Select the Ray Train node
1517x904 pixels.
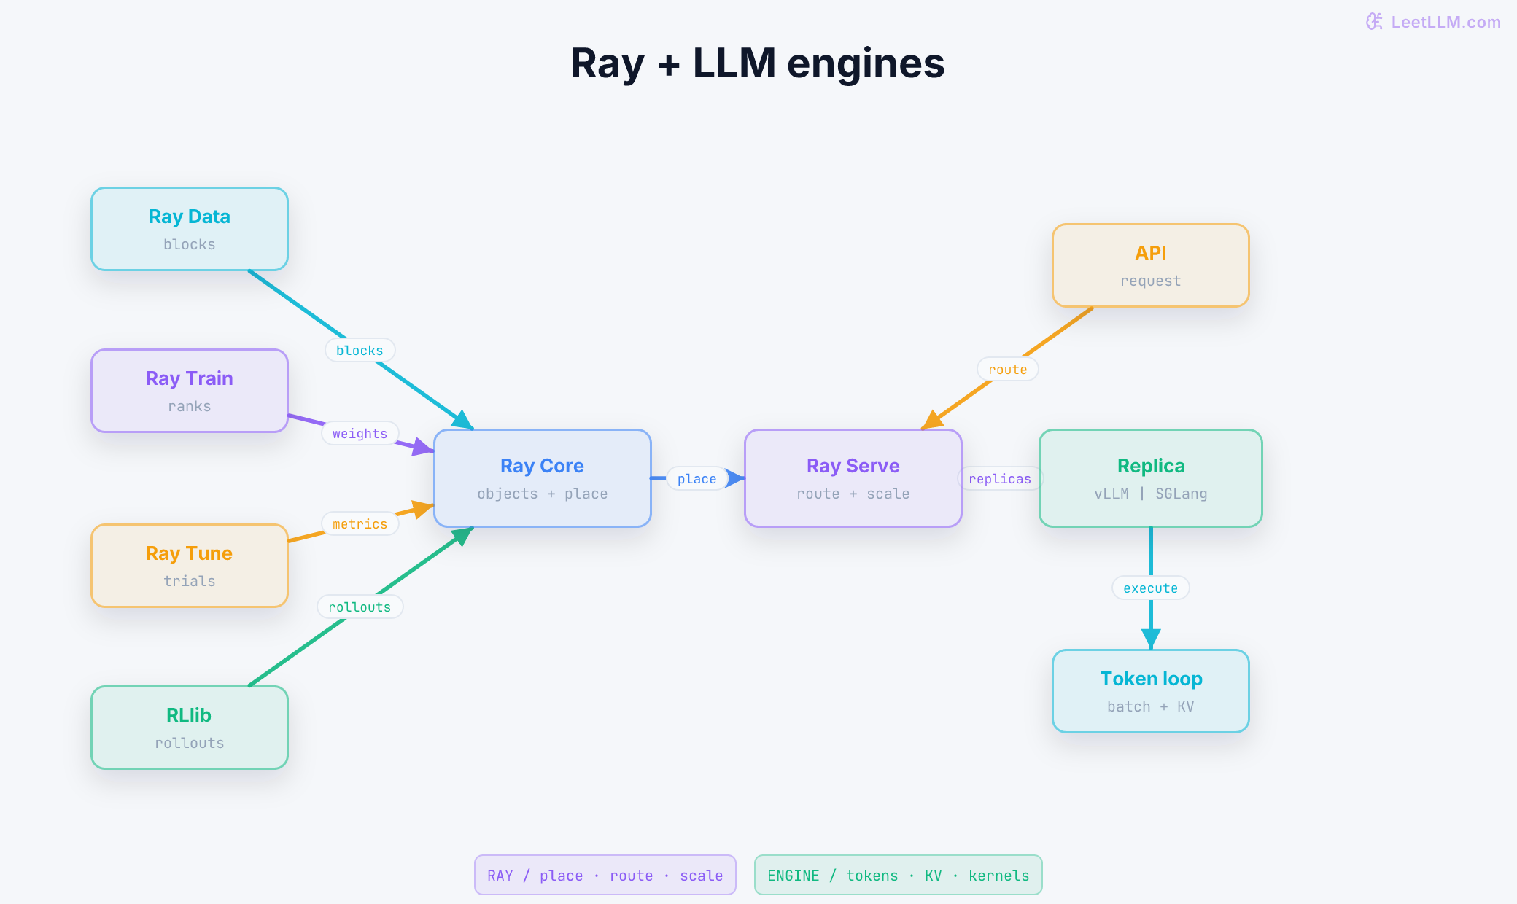pyautogui.click(x=190, y=391)
